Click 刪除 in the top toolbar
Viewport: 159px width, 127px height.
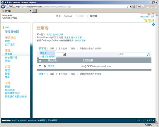point(73,48)
